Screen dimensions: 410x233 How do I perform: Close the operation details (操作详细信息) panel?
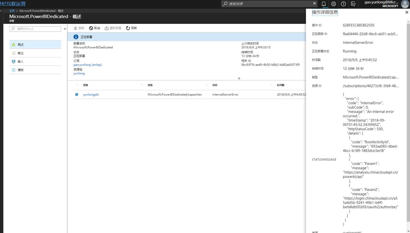point(407,13)
